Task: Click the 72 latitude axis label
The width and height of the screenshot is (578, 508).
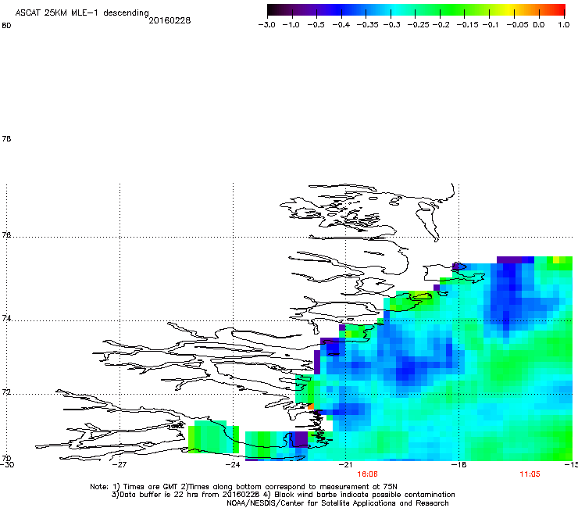Action: point(6,392)
